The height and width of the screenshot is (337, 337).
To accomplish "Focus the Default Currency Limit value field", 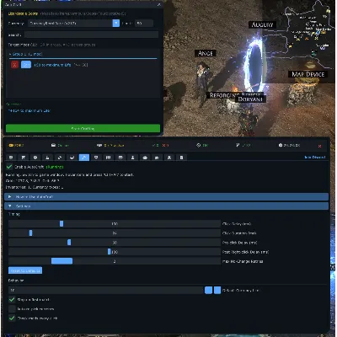I will 106,291.
